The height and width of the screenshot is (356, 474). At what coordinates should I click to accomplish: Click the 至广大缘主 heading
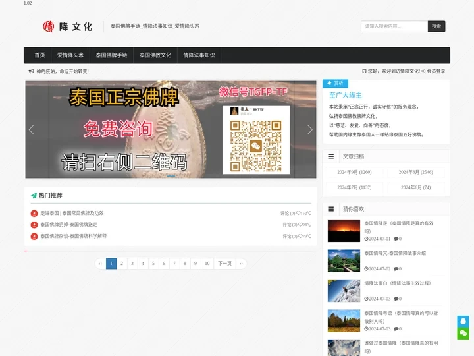[x=346, y=96]
